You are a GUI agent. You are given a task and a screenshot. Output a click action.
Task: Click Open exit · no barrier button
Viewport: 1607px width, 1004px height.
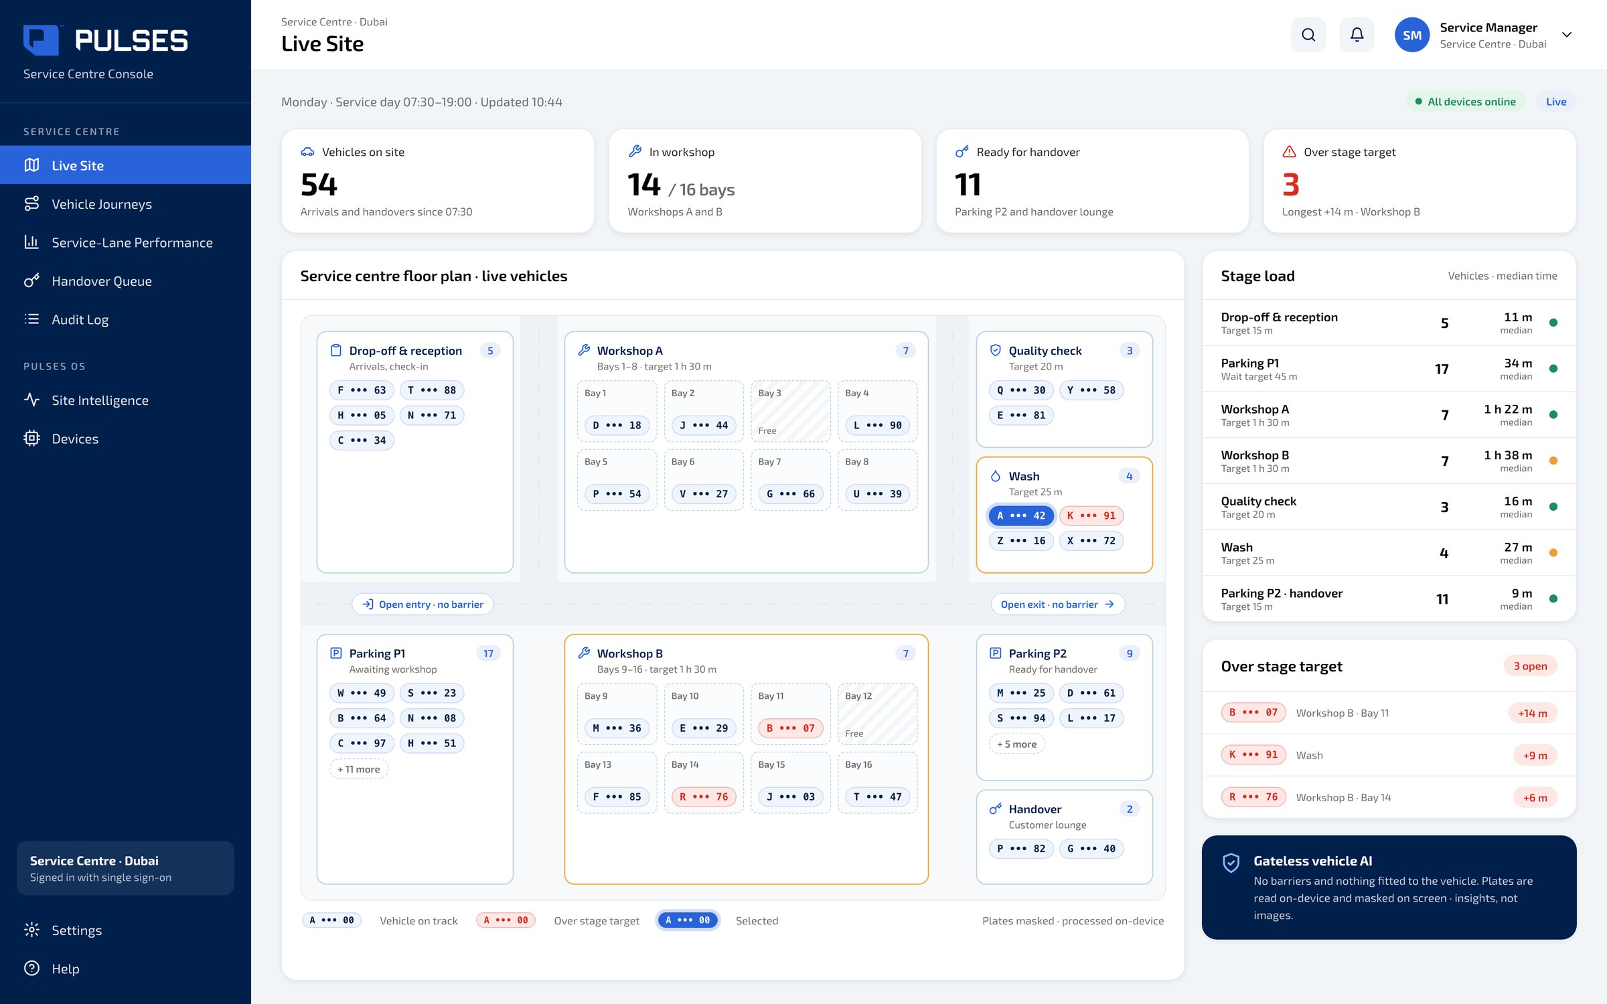[x=1057, y=604]
